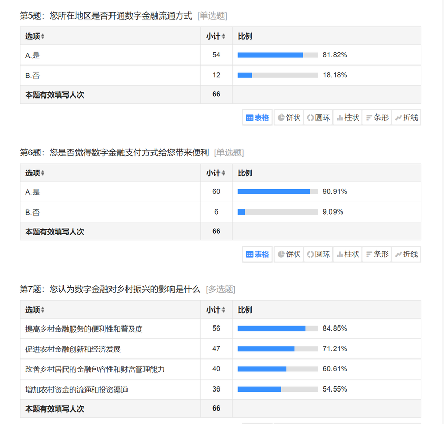Screen dimensions: 444x424
Task: Show question 6 as horizontal bar chart
Action: click(x=377, y=254)
